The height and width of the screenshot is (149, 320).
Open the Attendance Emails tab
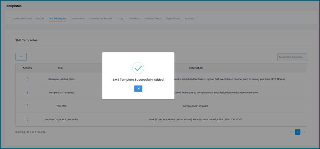point(100,19)
